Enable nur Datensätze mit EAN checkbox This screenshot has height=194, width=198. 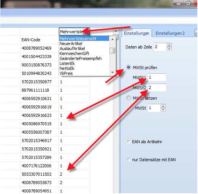129,159
